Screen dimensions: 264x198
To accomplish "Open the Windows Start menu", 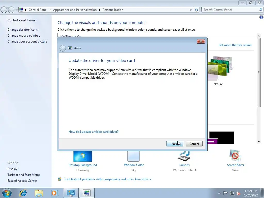I will (7, 193).
